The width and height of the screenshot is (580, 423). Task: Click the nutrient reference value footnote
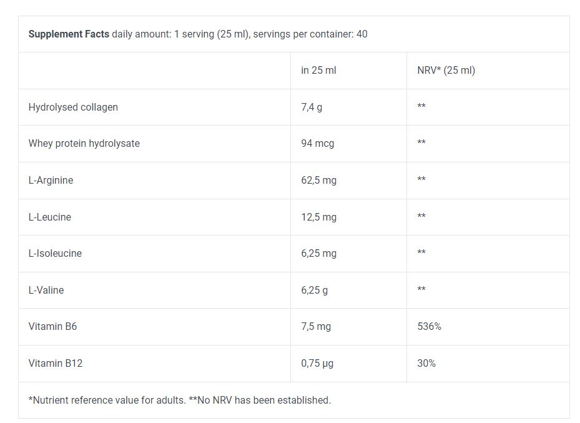(x=179, y=400)
